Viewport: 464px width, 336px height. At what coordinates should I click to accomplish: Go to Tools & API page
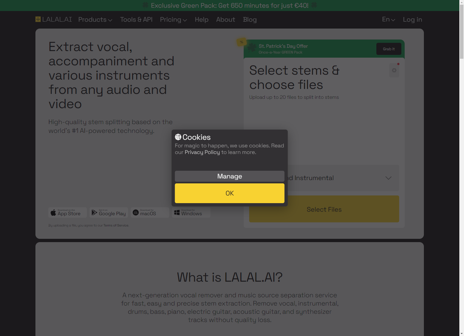pyautogui.click(x=136, y=19)
